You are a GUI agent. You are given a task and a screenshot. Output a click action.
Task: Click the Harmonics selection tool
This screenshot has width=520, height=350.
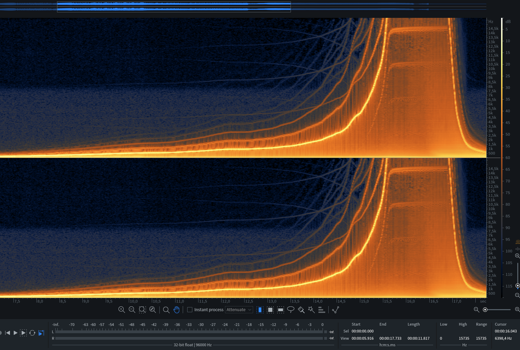point(321,309)
